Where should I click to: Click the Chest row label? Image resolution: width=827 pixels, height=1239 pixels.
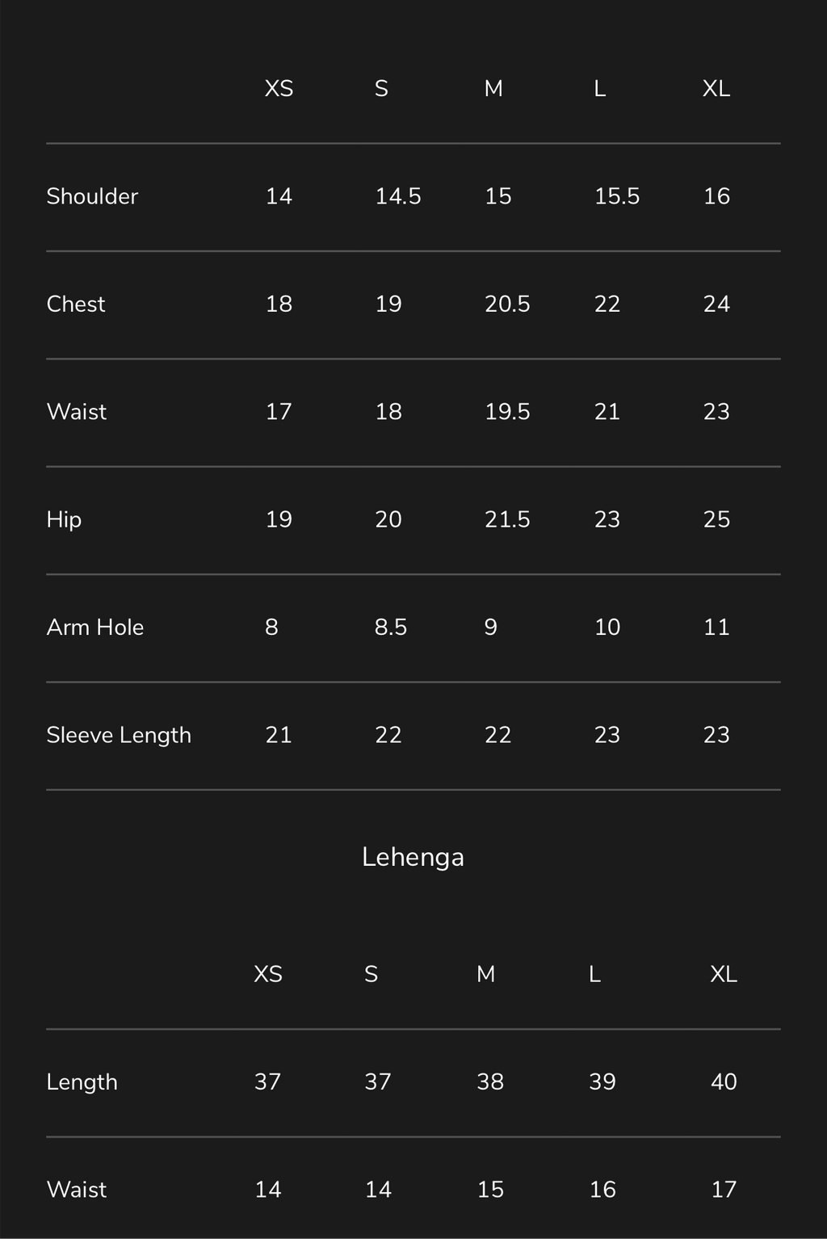[x=76, y=304]
